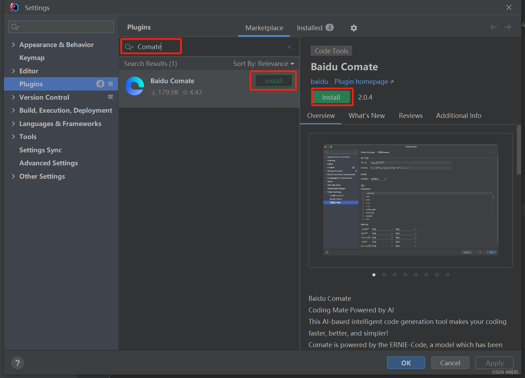Click the Apply button

tap(494, 363)
